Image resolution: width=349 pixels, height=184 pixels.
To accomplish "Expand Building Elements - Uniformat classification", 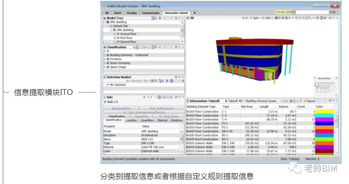I will point(105,55).
